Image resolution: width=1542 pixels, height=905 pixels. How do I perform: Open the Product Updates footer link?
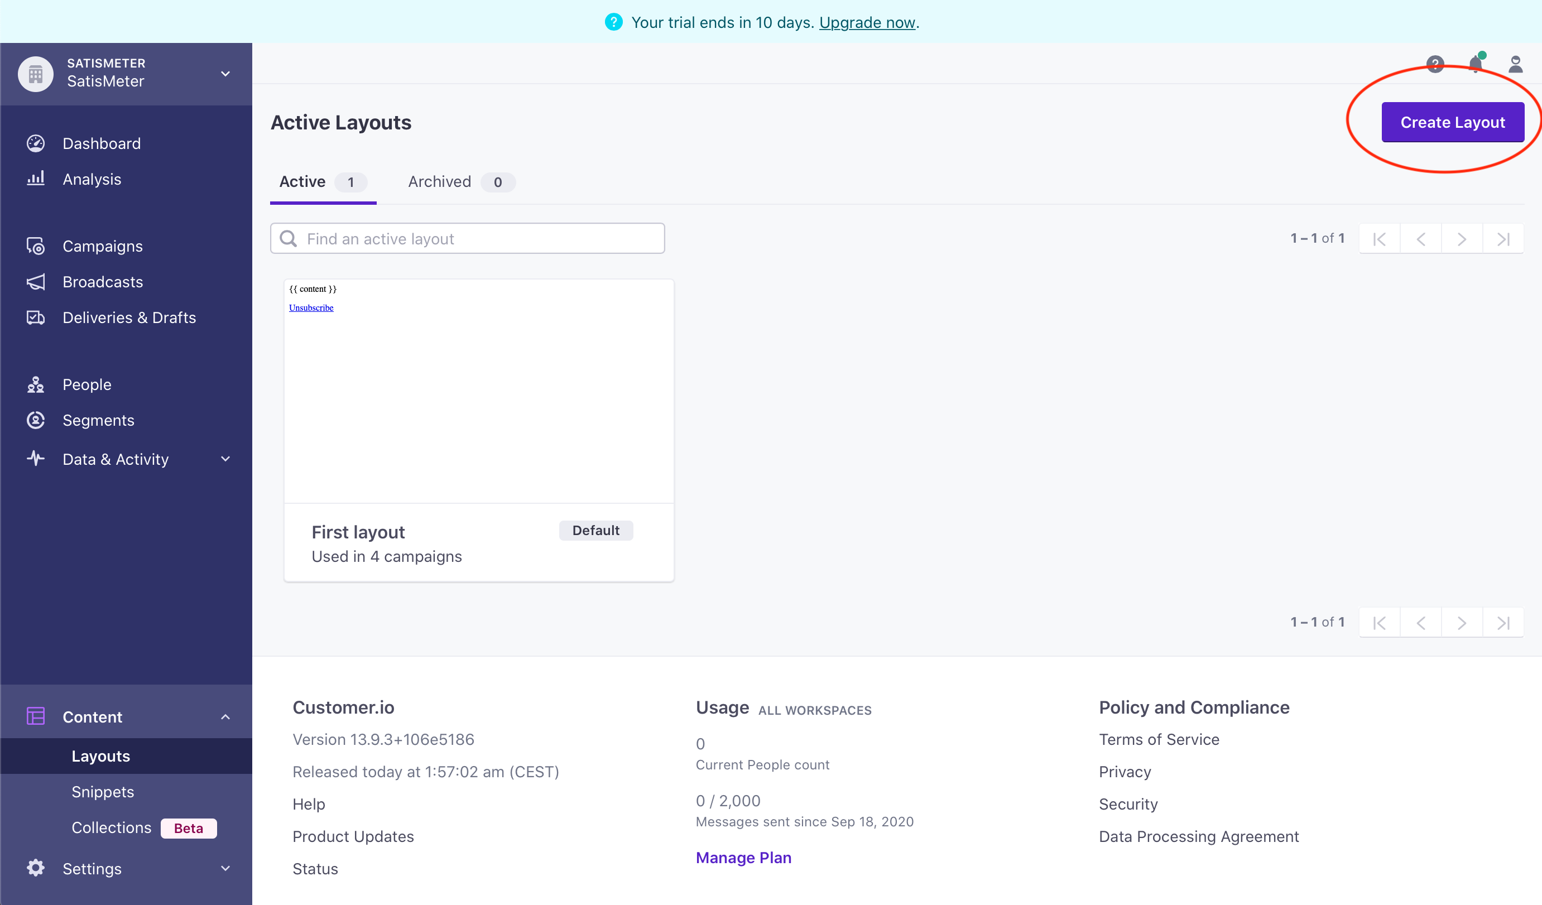coord(353,836)
